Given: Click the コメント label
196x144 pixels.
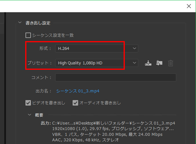Looking at the screenshot, I should click(x=42, y=77).
